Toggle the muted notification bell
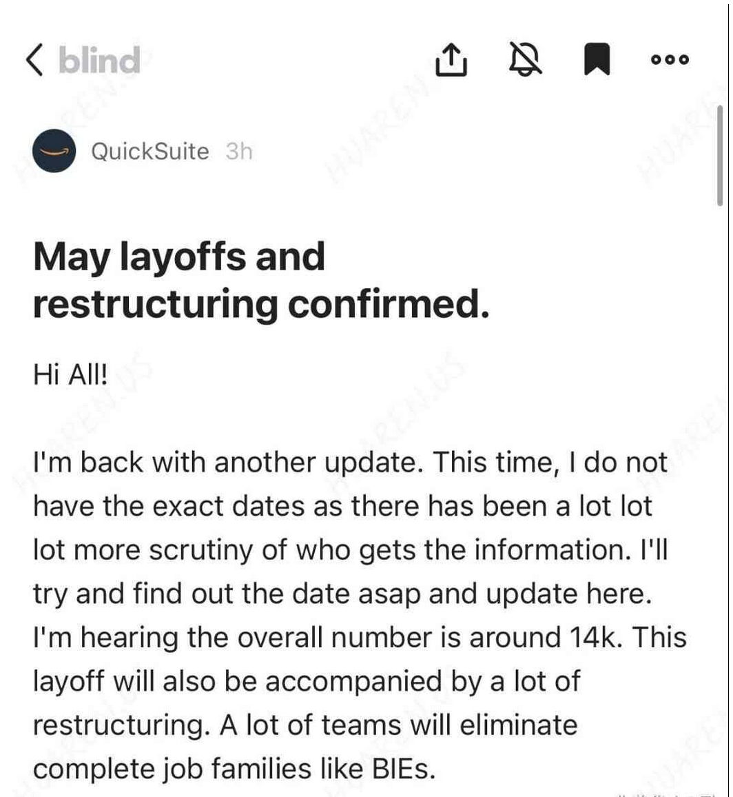This screenshot has width=733, height=797. (525, 60)
